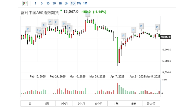The width and height of the screenshot is (194, 109).
Task: Set the range to 1日
Action: [x=29, y=104]
